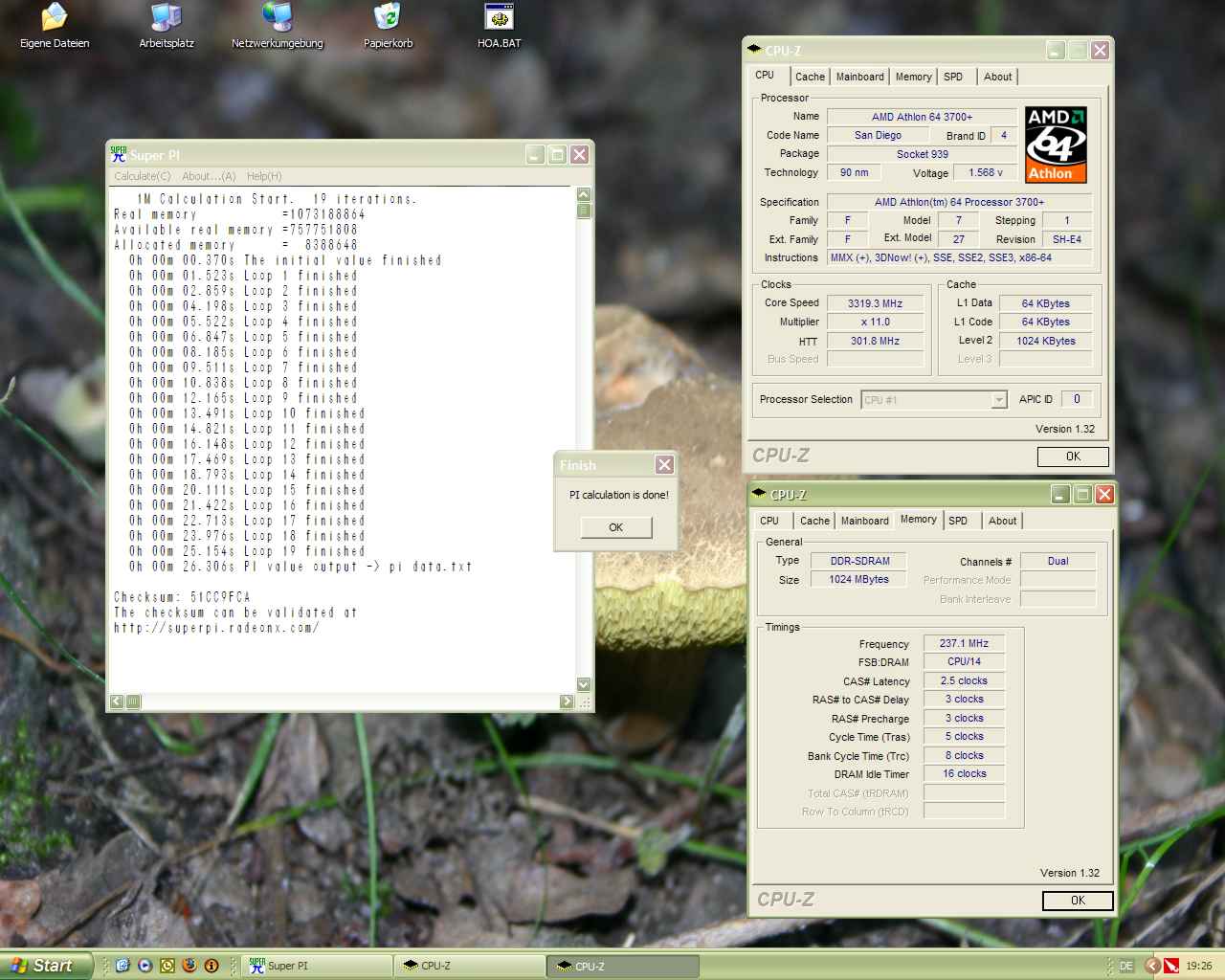Click the taskbar clock showing 19:26
Viewport: 1225px width, 980px height.
[1198, 966]
